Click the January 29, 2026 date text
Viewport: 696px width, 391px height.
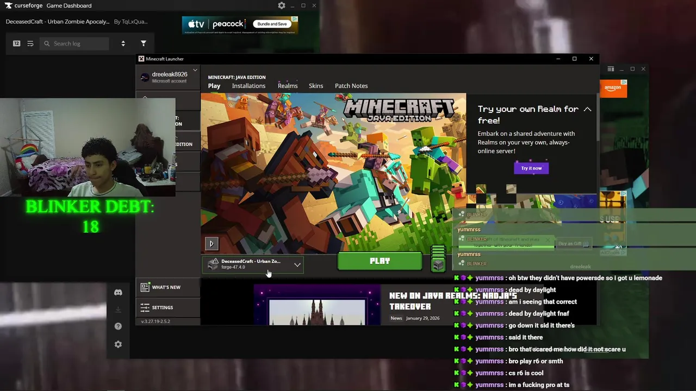(x=422, y=318)
